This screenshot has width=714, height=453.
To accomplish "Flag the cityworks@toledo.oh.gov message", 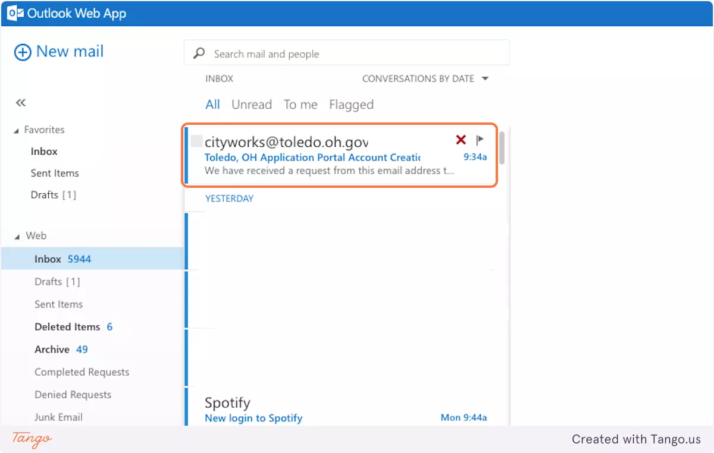I will click(480, 140).
